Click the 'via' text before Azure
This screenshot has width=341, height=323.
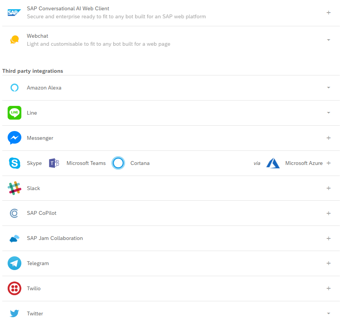click(x=257, y=163)
